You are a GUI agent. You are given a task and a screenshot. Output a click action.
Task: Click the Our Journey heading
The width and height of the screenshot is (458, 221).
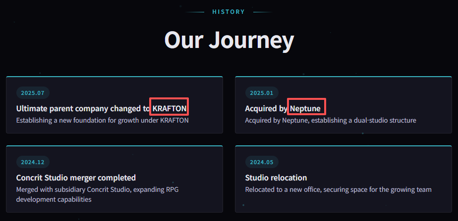tap(229, 40)
